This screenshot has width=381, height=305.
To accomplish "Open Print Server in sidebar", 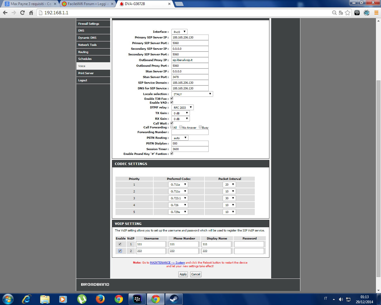I will [x=93, y=73].
